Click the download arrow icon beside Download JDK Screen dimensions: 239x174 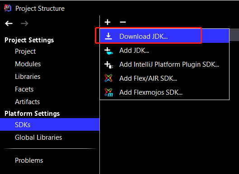(x=108, y=36)
